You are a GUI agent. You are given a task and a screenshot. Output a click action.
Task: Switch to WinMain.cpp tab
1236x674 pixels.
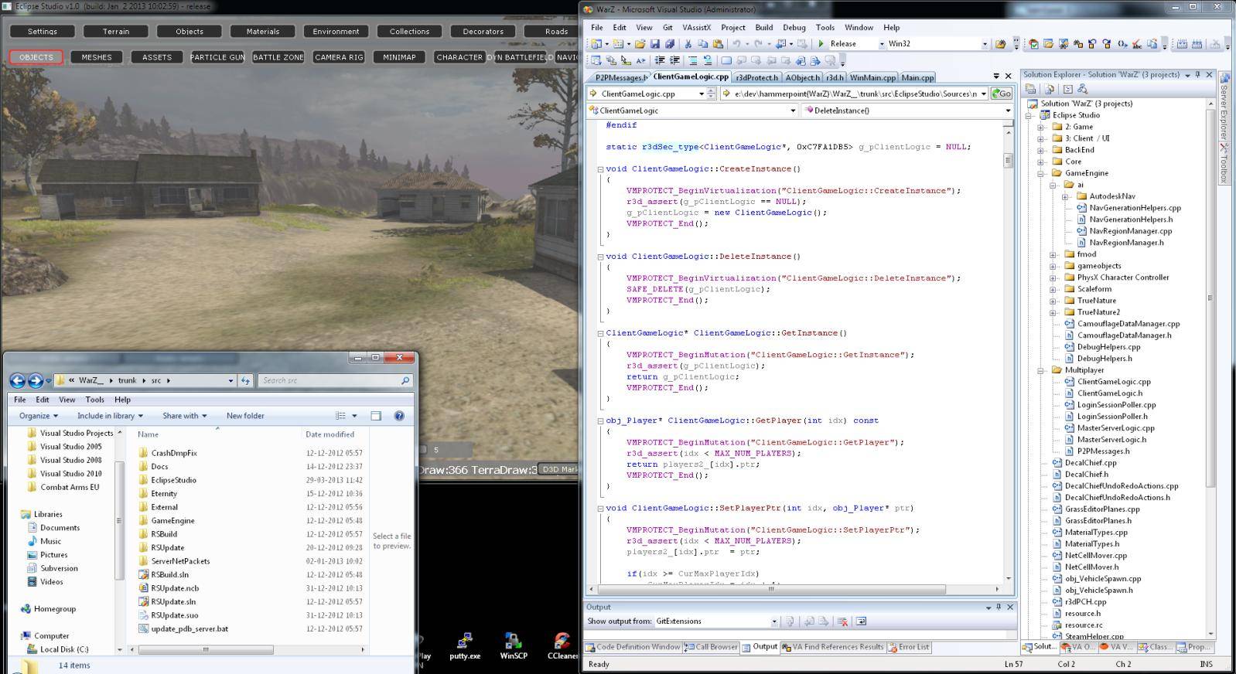pos(872,77)
